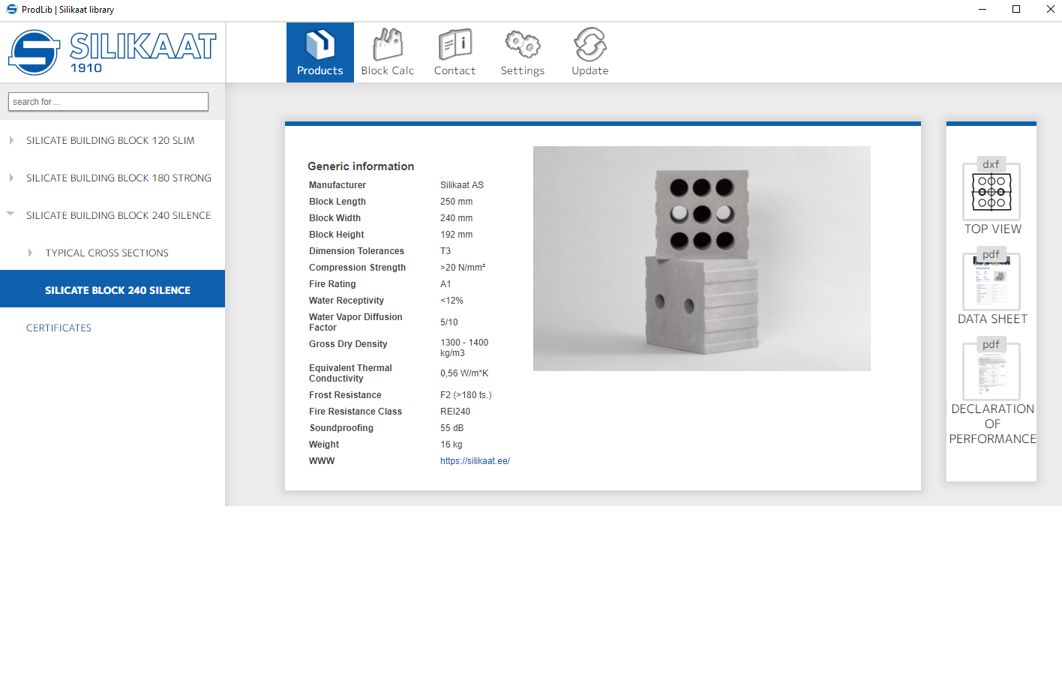Click the Manufacturer value Silikaat AS
Screen dimensions: 1062x689
(462, 185)
